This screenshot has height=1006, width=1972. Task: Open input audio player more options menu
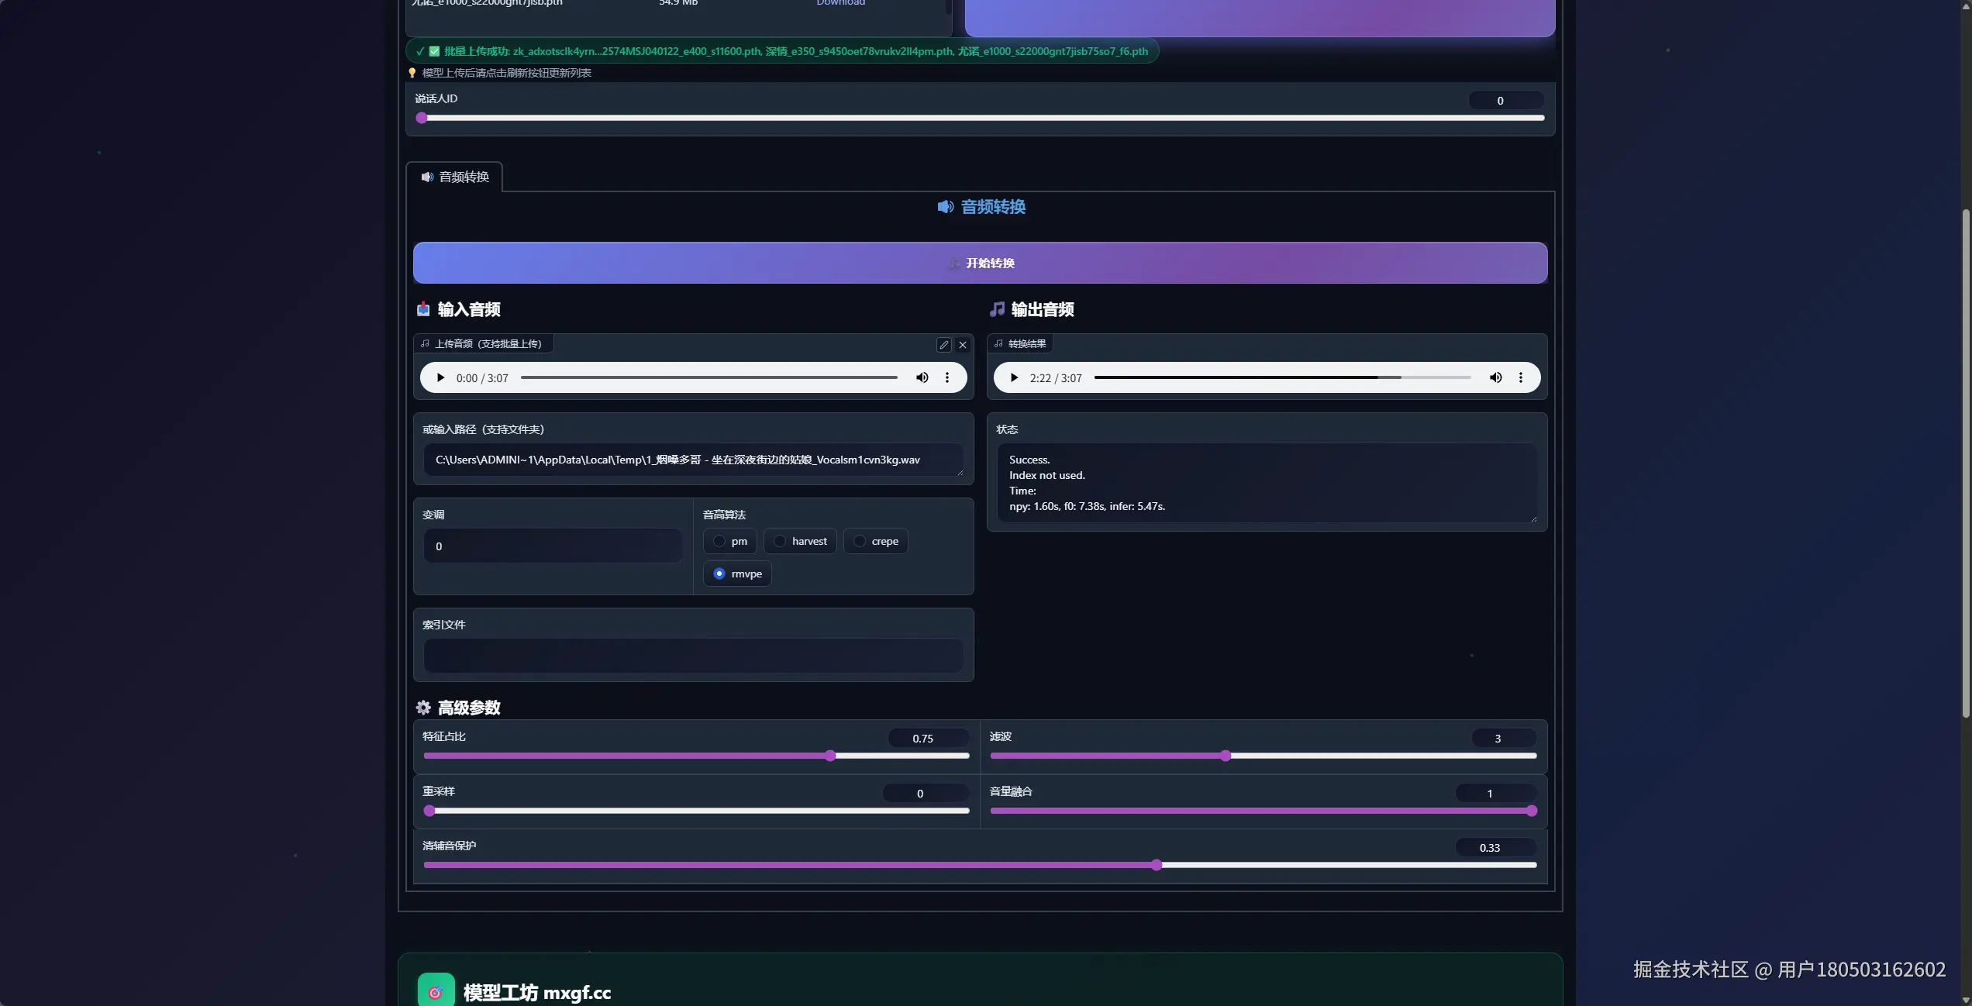click(947, 378)
